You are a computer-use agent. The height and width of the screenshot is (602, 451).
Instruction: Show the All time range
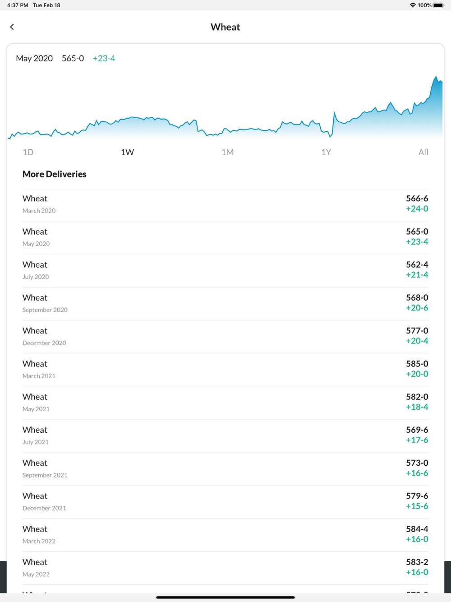click(x=423, y=152)
